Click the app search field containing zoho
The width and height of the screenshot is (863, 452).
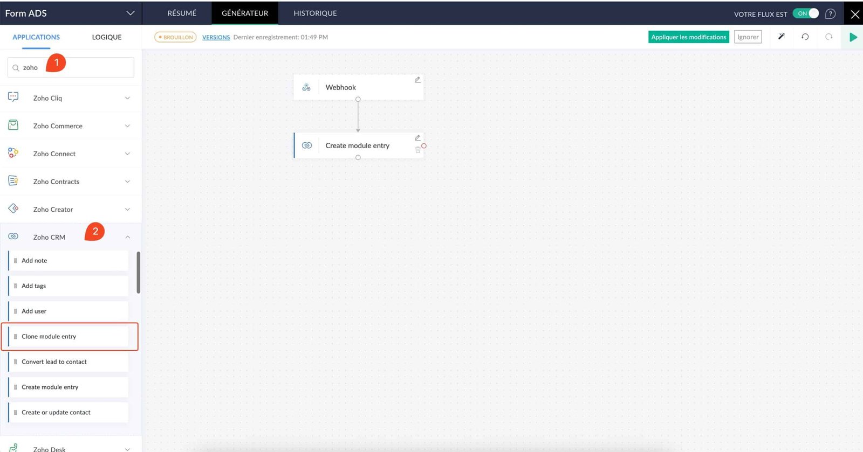[x=76, y=68]
